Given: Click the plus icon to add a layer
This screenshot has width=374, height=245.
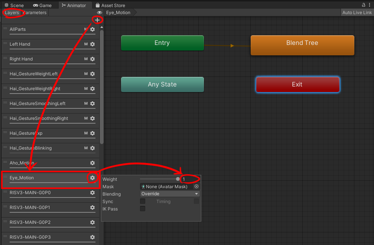Looking at the screenshot, I should click(x=97, y=20).
